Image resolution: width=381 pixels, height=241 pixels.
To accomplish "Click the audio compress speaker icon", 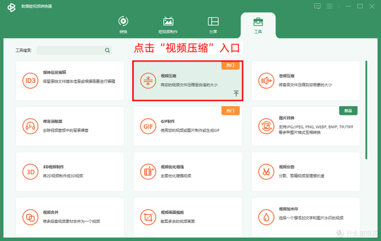I will click(x=266, y=81).
